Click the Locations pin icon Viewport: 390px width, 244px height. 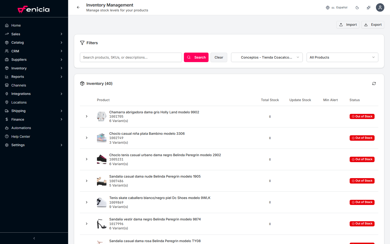6,102
